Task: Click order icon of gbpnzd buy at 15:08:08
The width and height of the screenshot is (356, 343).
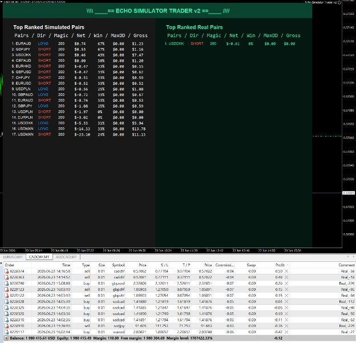Action: coord(6,284)
